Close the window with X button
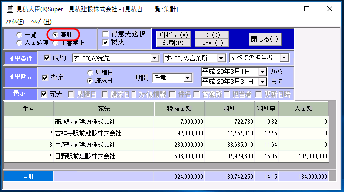Screen dimensions: 344x192 (x=330, y=9)
